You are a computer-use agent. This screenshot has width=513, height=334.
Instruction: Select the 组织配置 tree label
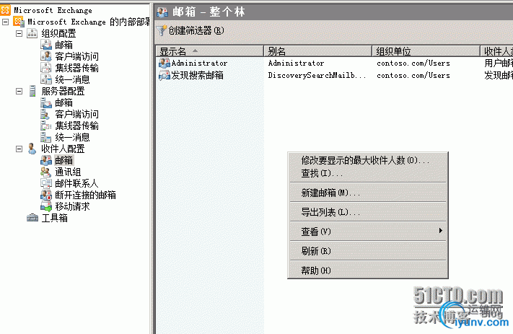(x=58, y=33)
